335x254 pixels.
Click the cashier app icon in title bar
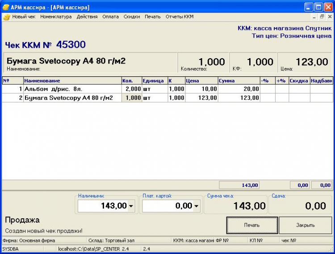point(6,7)
